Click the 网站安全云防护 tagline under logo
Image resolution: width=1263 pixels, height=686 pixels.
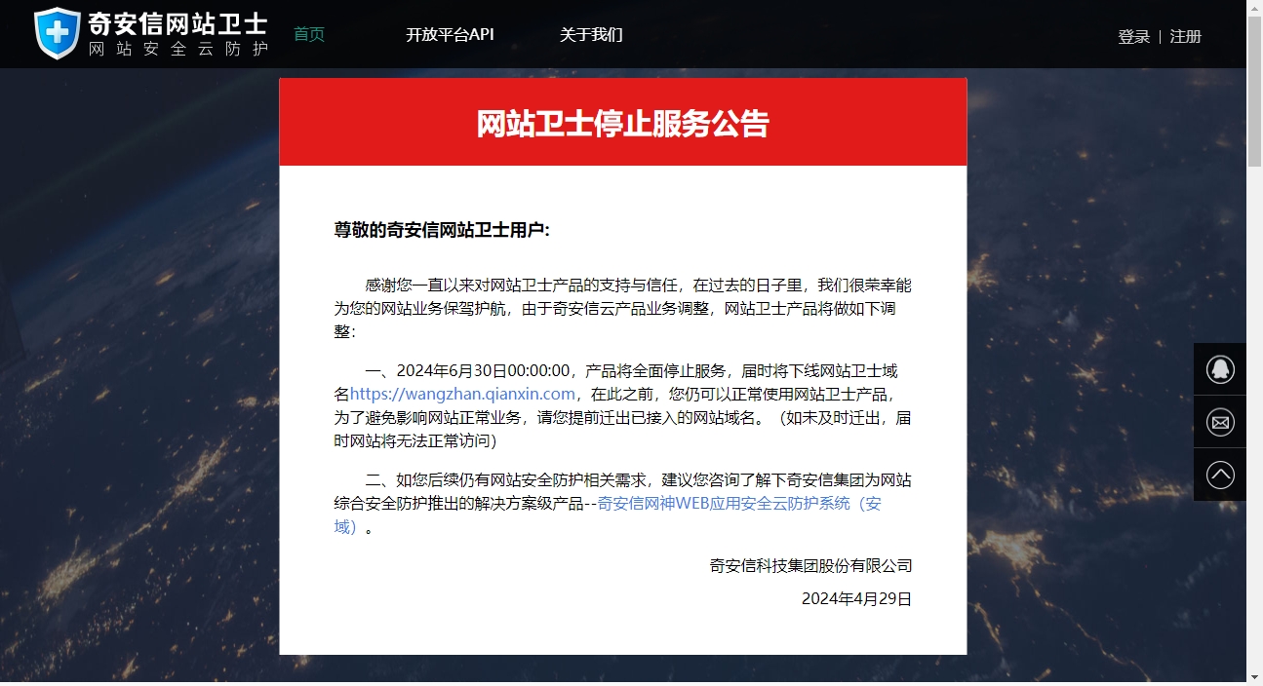(x=178, y=48)
